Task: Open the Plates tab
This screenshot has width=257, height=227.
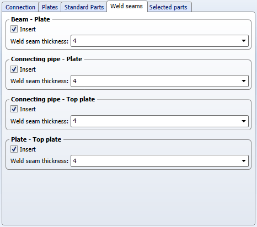Action: click(x=50, y=7)
